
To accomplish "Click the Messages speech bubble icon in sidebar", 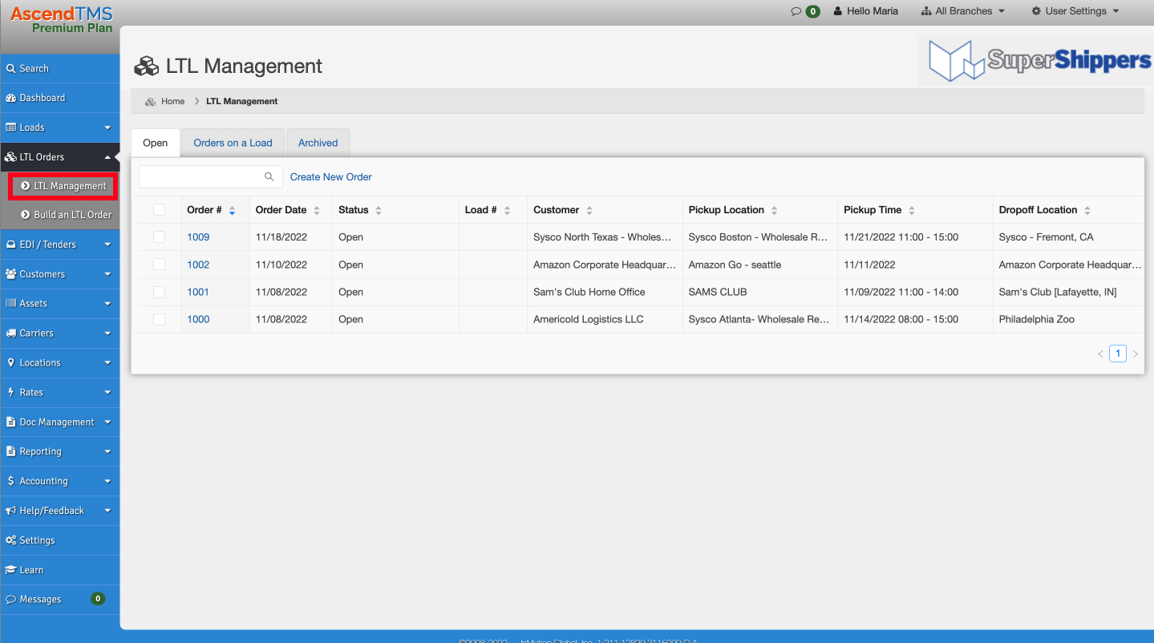I will tap(11, 600).
